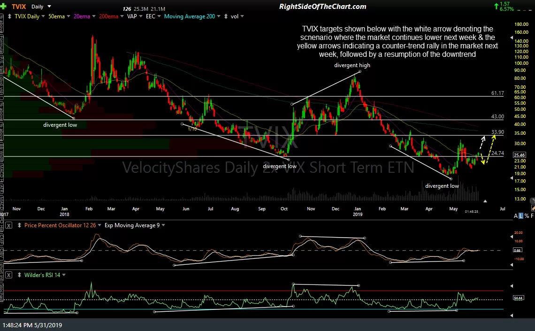The width and height of the screenshot is (535, 331).
Task: Click the 200ema indicator label
Action: click(108, 16)
